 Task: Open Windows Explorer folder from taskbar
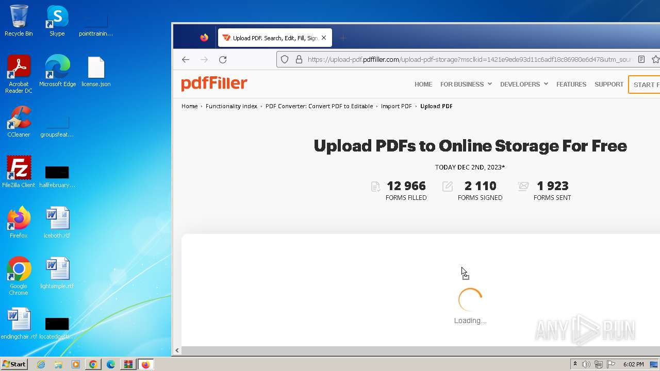coord(58,364)
